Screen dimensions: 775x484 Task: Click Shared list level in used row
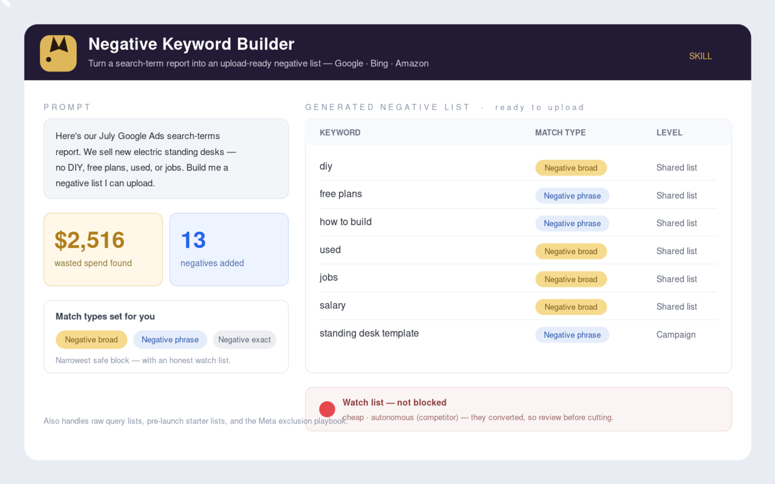[x=676, y=251]
